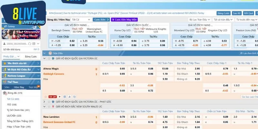Open the Bộ Lọc Trận Đấu dropdown

tap(200, 20)
